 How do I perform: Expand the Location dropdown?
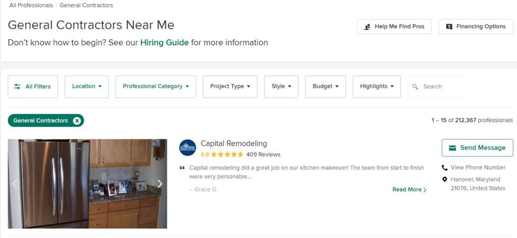[x=86, y=86]
